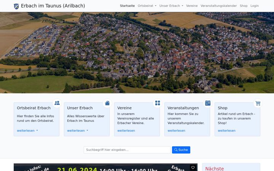Focus the Suchbegriff search input field

click(127, 150)
